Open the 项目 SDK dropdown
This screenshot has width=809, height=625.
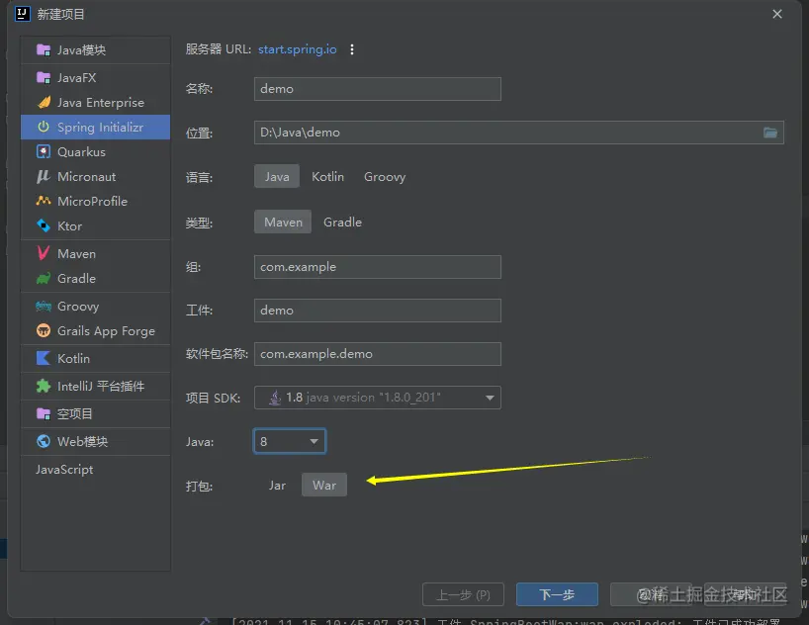pyautogui.click(x=378, y=398)
